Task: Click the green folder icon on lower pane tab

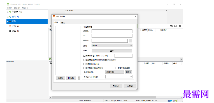Action: click(50, 59)
